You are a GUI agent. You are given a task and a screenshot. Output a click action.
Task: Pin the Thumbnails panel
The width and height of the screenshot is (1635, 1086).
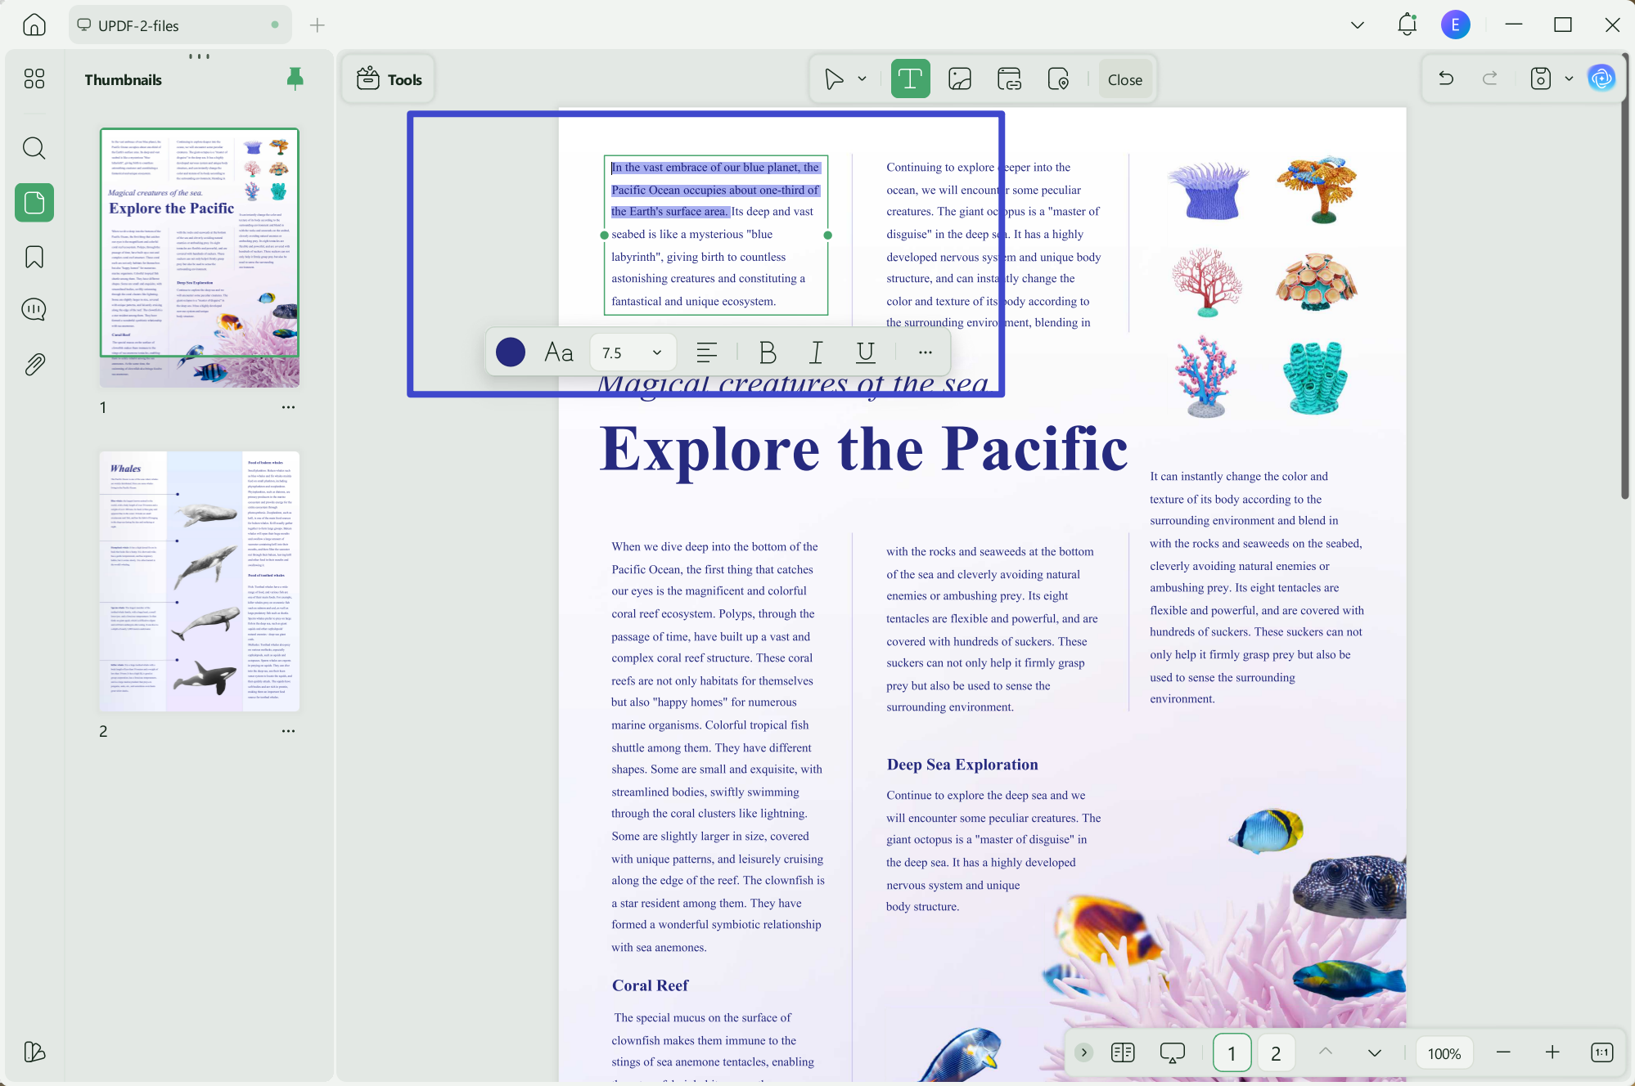tap(295, 79)
